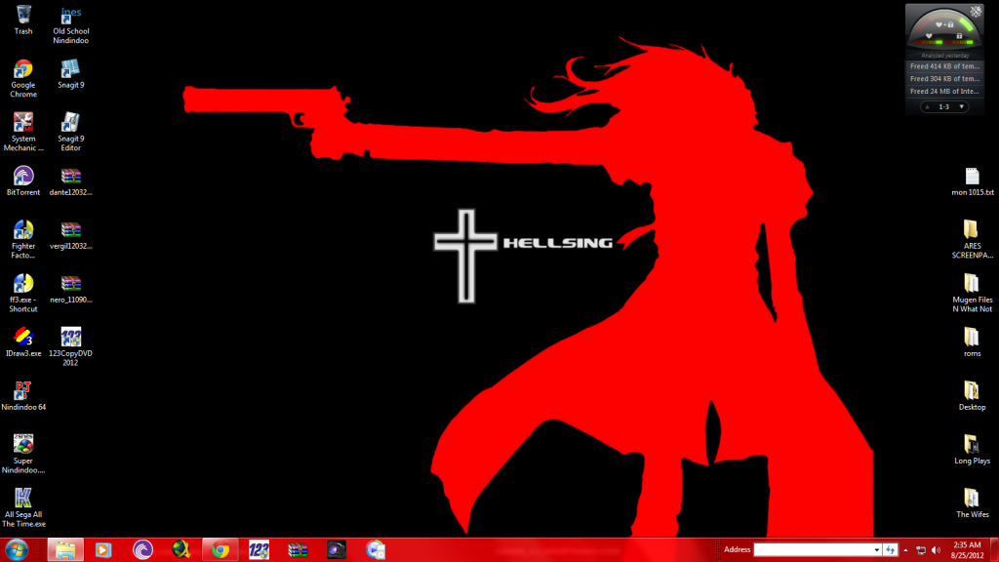
Task: Go to next gadget page with down arrow
Action: [961, 107]
